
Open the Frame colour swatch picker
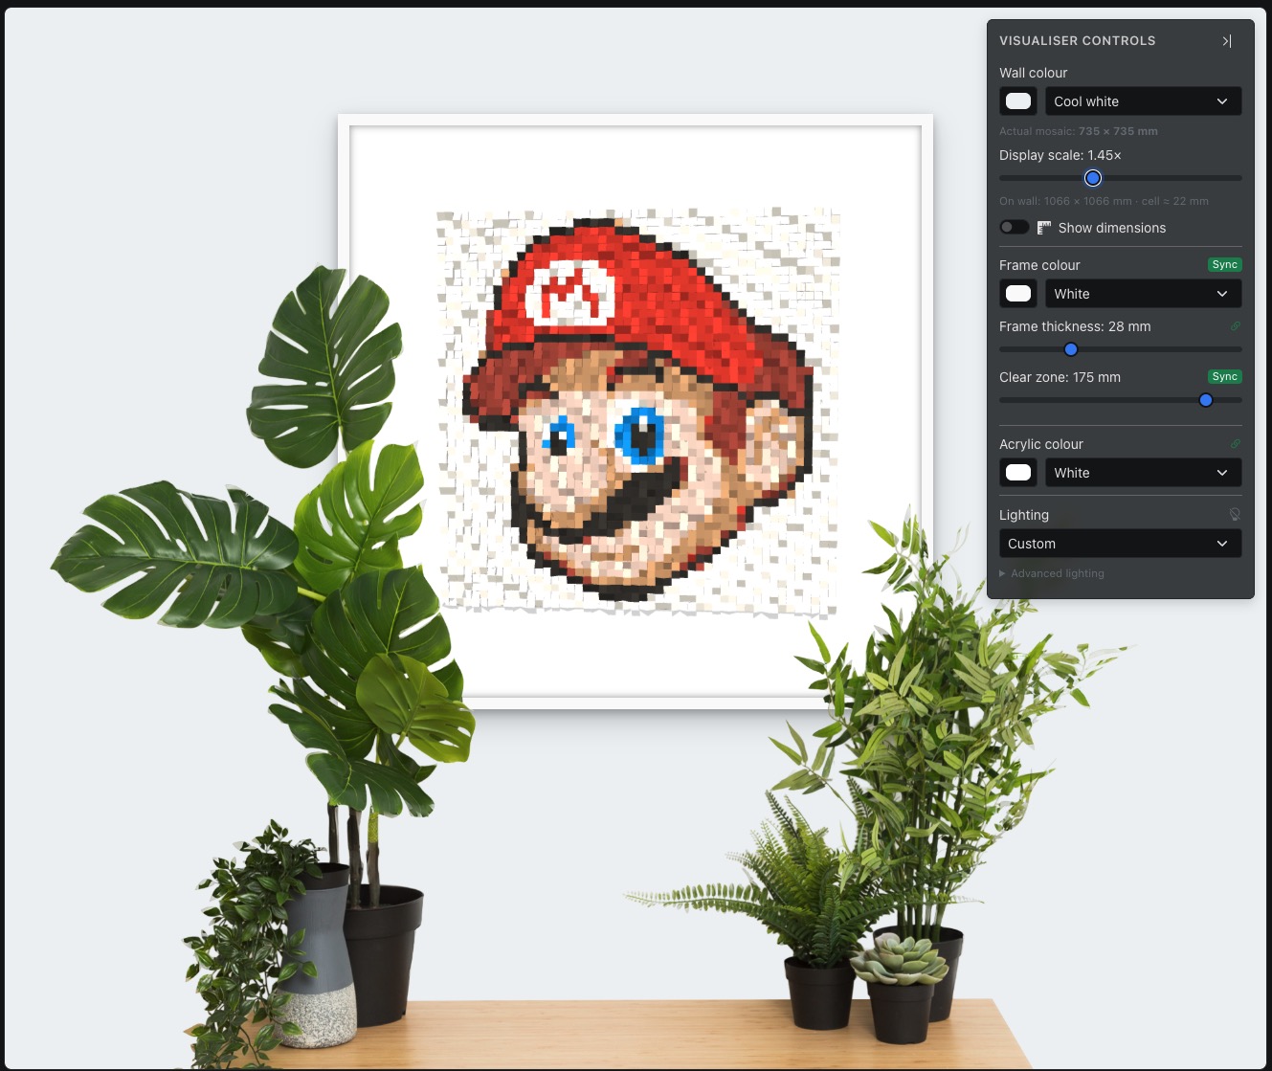pos(1018,294)
